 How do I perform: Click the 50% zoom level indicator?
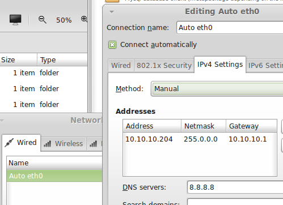[x=64, y=20]
